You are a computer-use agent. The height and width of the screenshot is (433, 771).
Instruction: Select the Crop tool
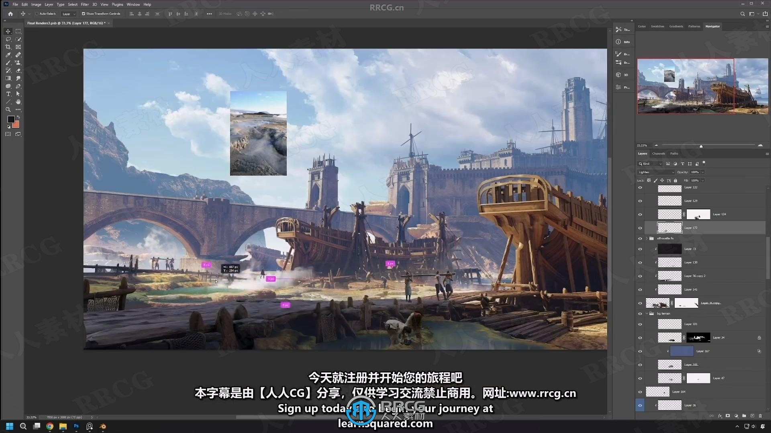point(8,47)
